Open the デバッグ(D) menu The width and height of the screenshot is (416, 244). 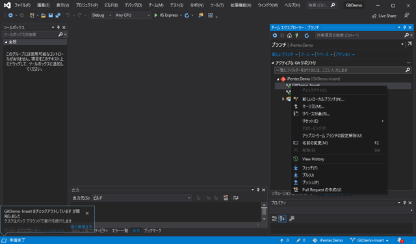click(x=133, y=5)
